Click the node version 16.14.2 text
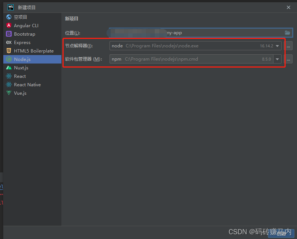297x239 pixels. tap(266, 46)
